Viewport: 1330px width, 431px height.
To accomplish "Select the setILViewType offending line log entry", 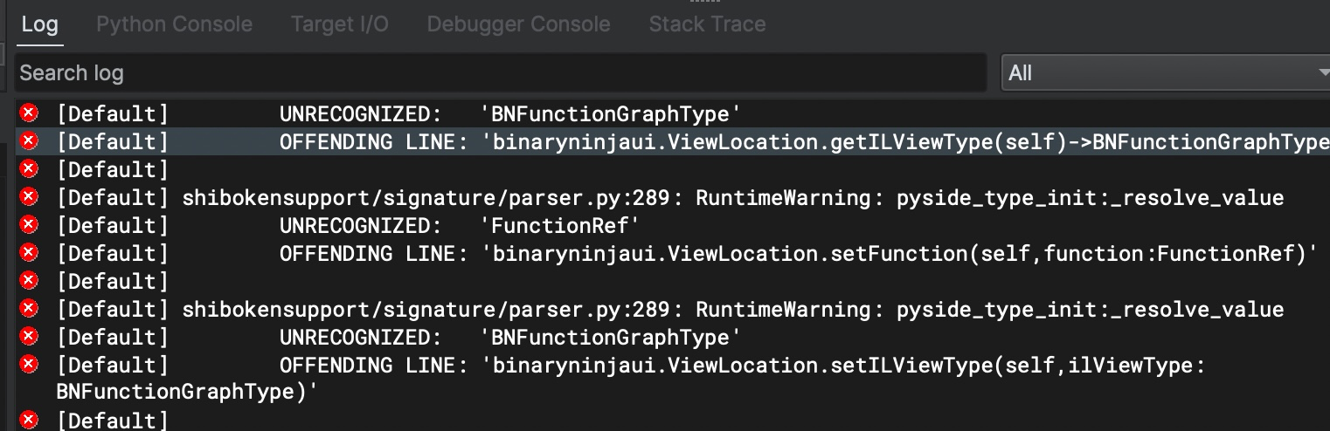I will tap(673, 379).
